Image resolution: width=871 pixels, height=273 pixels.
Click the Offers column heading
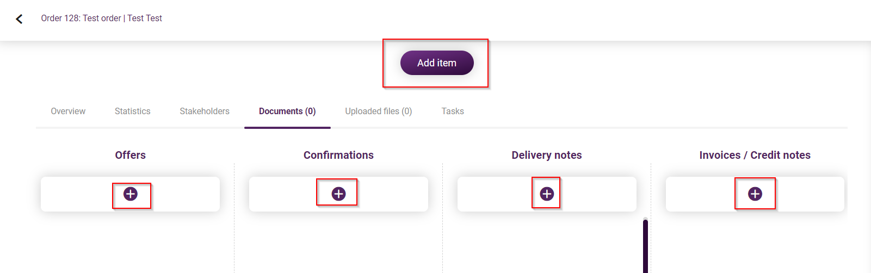pos(131,155)
